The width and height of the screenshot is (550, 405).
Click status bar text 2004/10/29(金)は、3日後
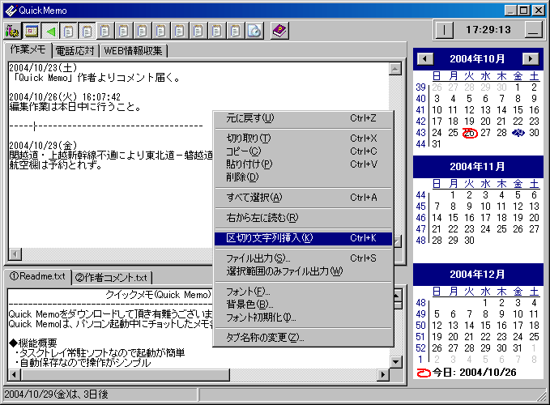click(56, 394)
